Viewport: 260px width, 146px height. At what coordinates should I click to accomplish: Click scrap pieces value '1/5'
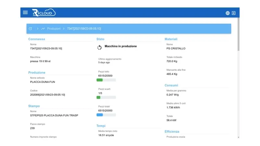point(100,93)
